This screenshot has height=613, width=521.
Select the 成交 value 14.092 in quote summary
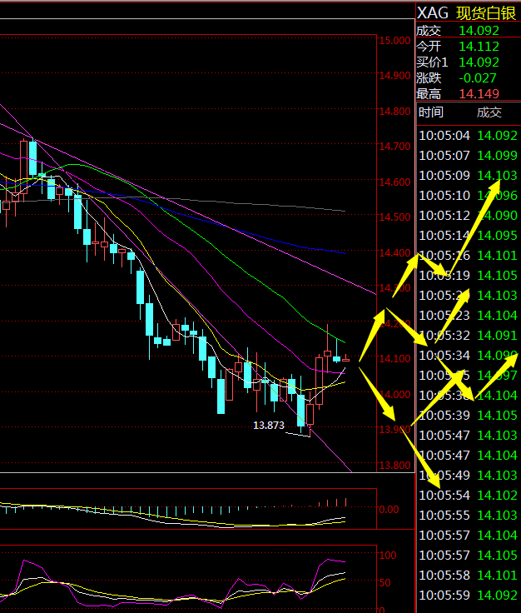pos(479,31)
